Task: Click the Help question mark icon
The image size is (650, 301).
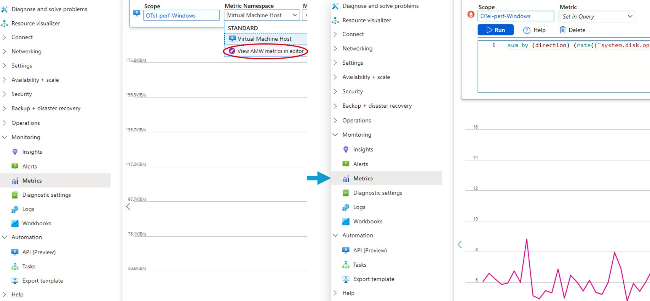Action: click(527, 30)
